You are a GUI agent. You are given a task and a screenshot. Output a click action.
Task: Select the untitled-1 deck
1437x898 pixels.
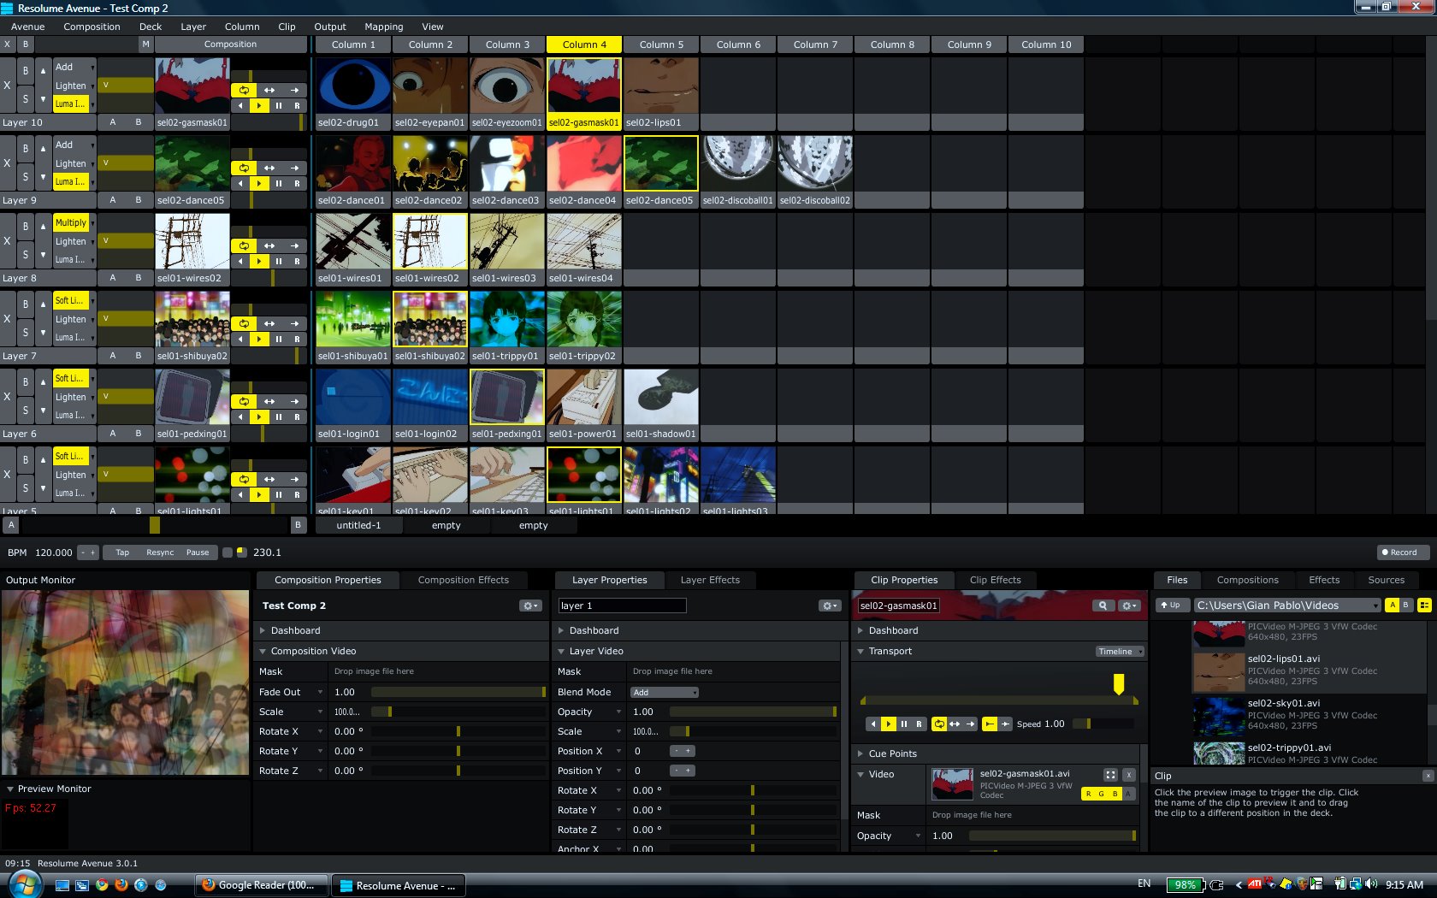[358, 525]
